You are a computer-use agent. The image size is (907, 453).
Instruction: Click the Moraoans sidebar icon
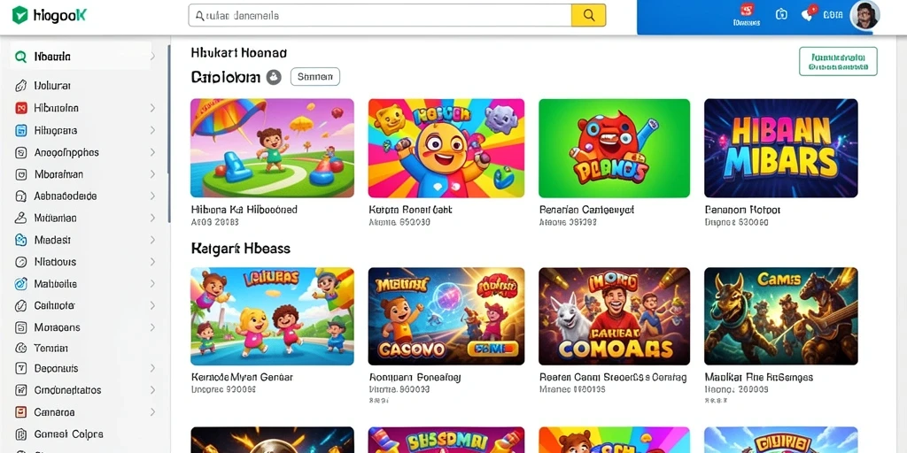coord(21,327)
